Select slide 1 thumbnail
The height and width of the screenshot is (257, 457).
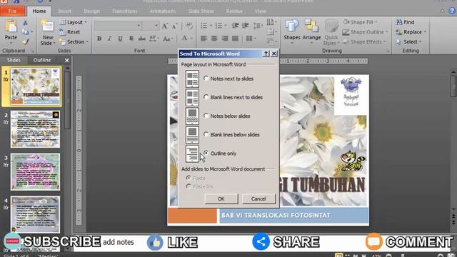[x=35, y=86]
